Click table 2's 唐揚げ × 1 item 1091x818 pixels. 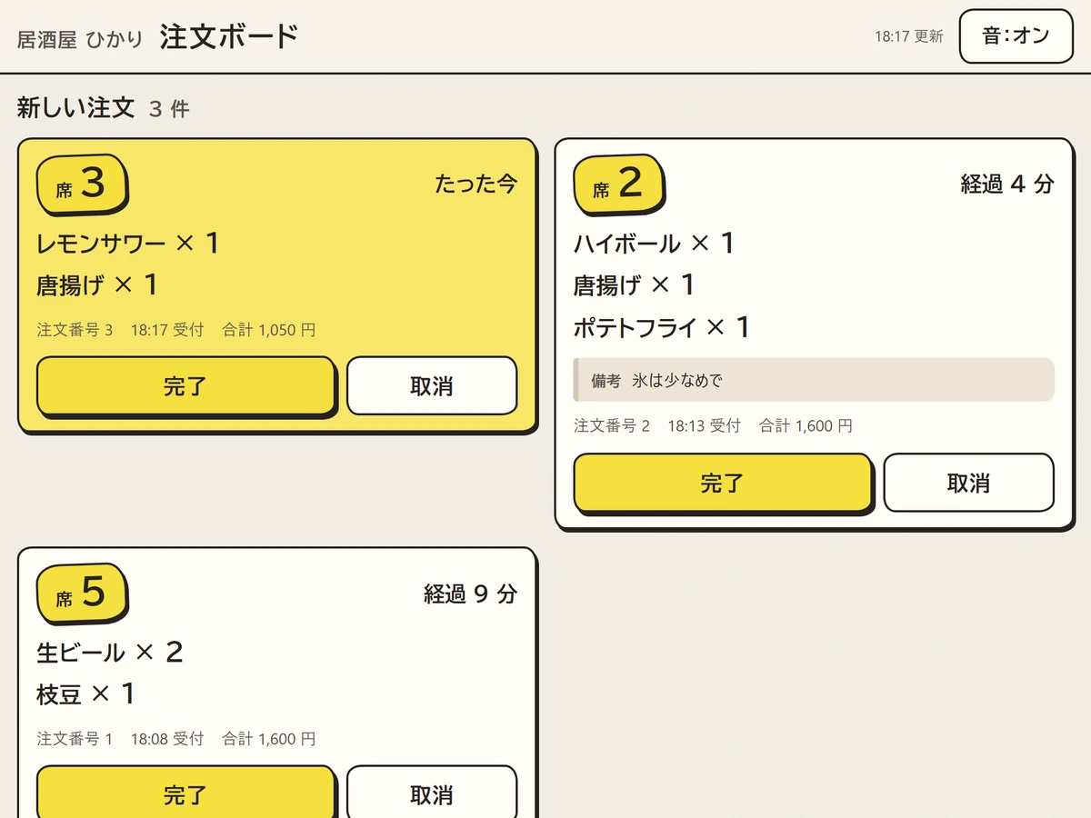pos(635,284)
